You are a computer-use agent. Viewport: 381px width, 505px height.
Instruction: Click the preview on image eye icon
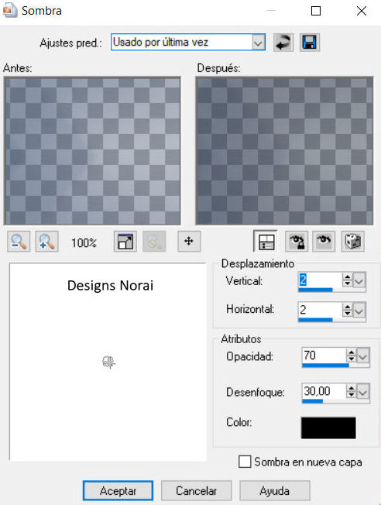pos(324,242)
